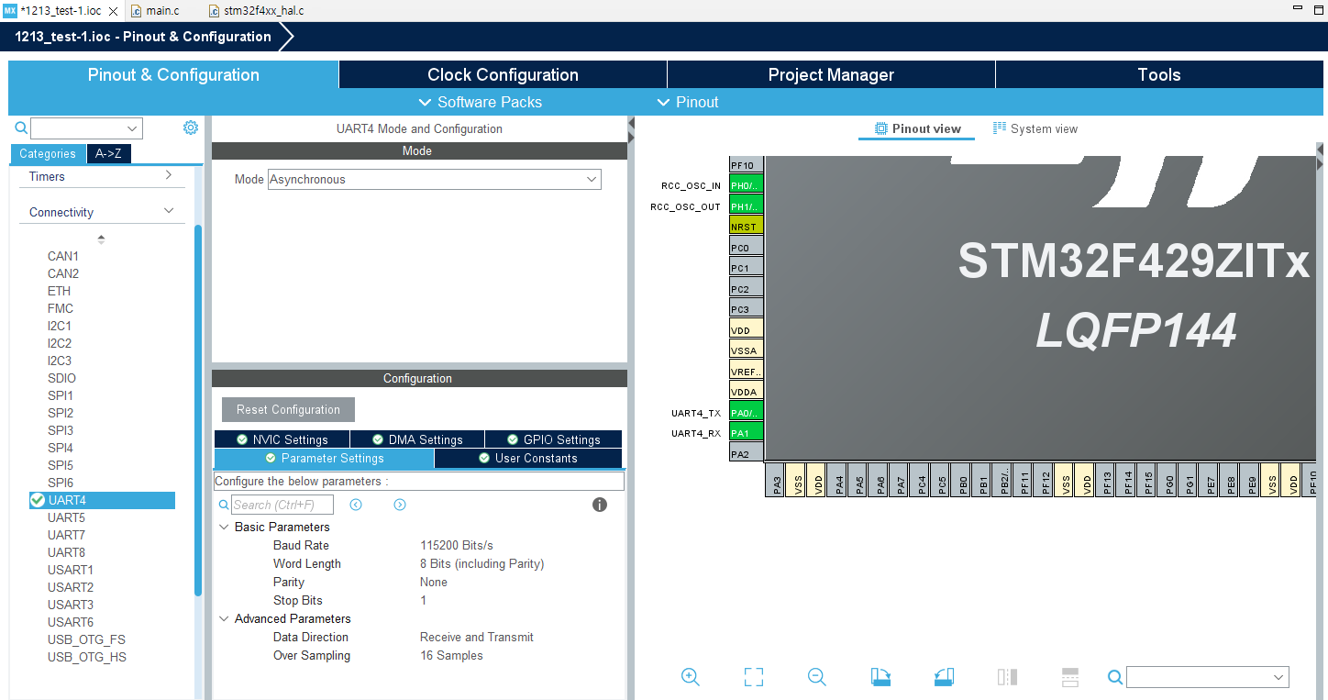Select the PA1 UART4_RX pin
This screenshot has width=1328, height=700.
click(x=746, y=433)
